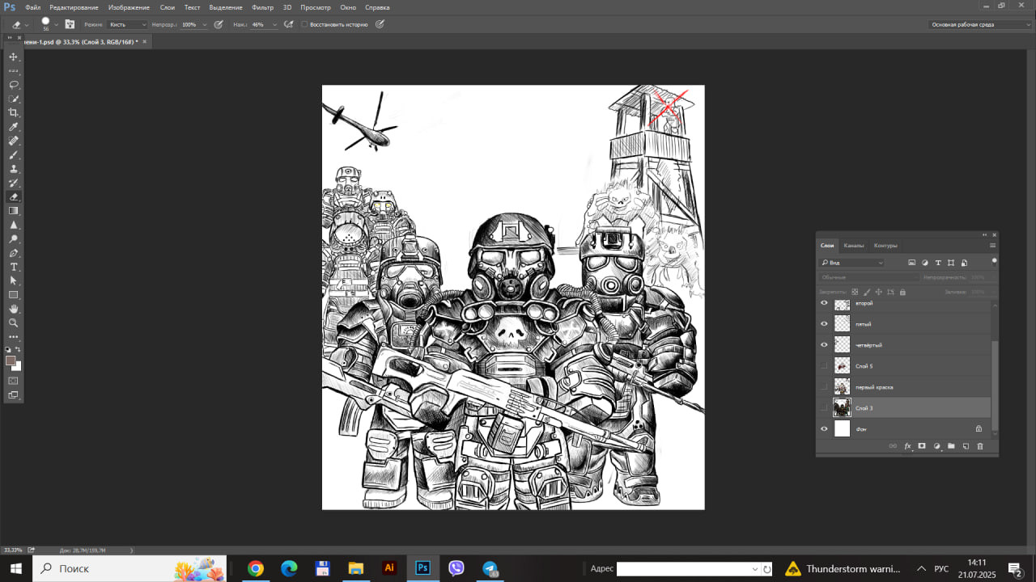Screen dimensions: 1036x582
Task: Open the "Фильтр" menu
Action: click(262, 7)
